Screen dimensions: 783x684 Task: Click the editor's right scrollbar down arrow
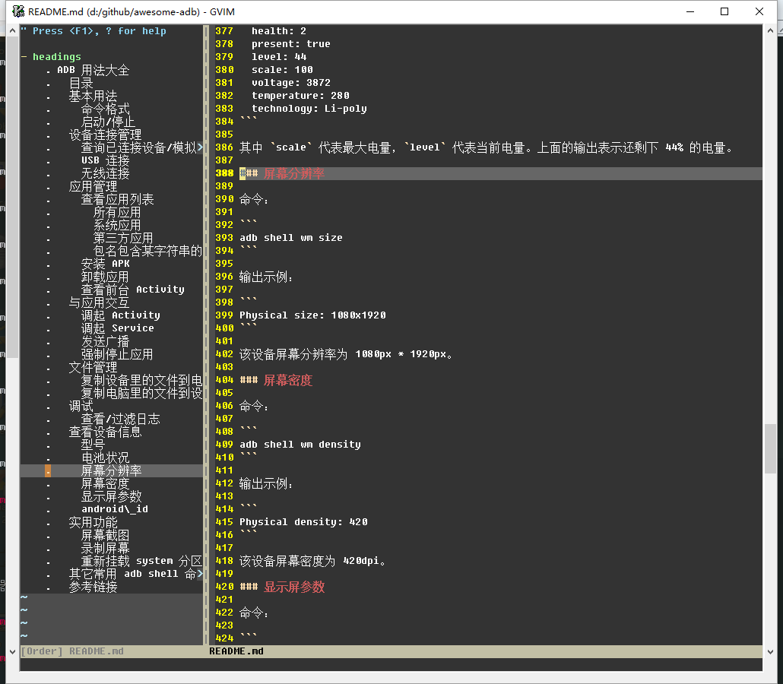[x=770, y=651]
